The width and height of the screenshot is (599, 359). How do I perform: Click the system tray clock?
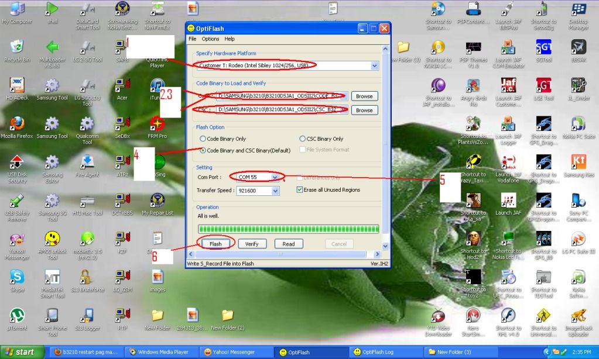click(x=582, y=352)
